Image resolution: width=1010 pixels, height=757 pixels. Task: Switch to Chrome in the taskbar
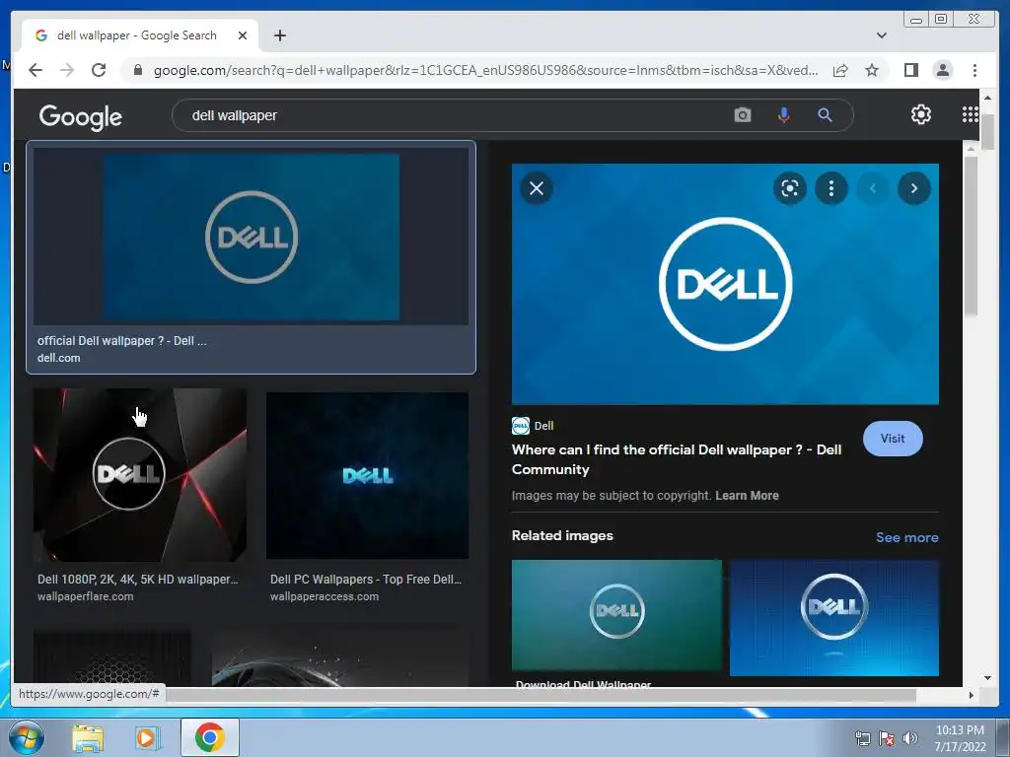[209, 737]
